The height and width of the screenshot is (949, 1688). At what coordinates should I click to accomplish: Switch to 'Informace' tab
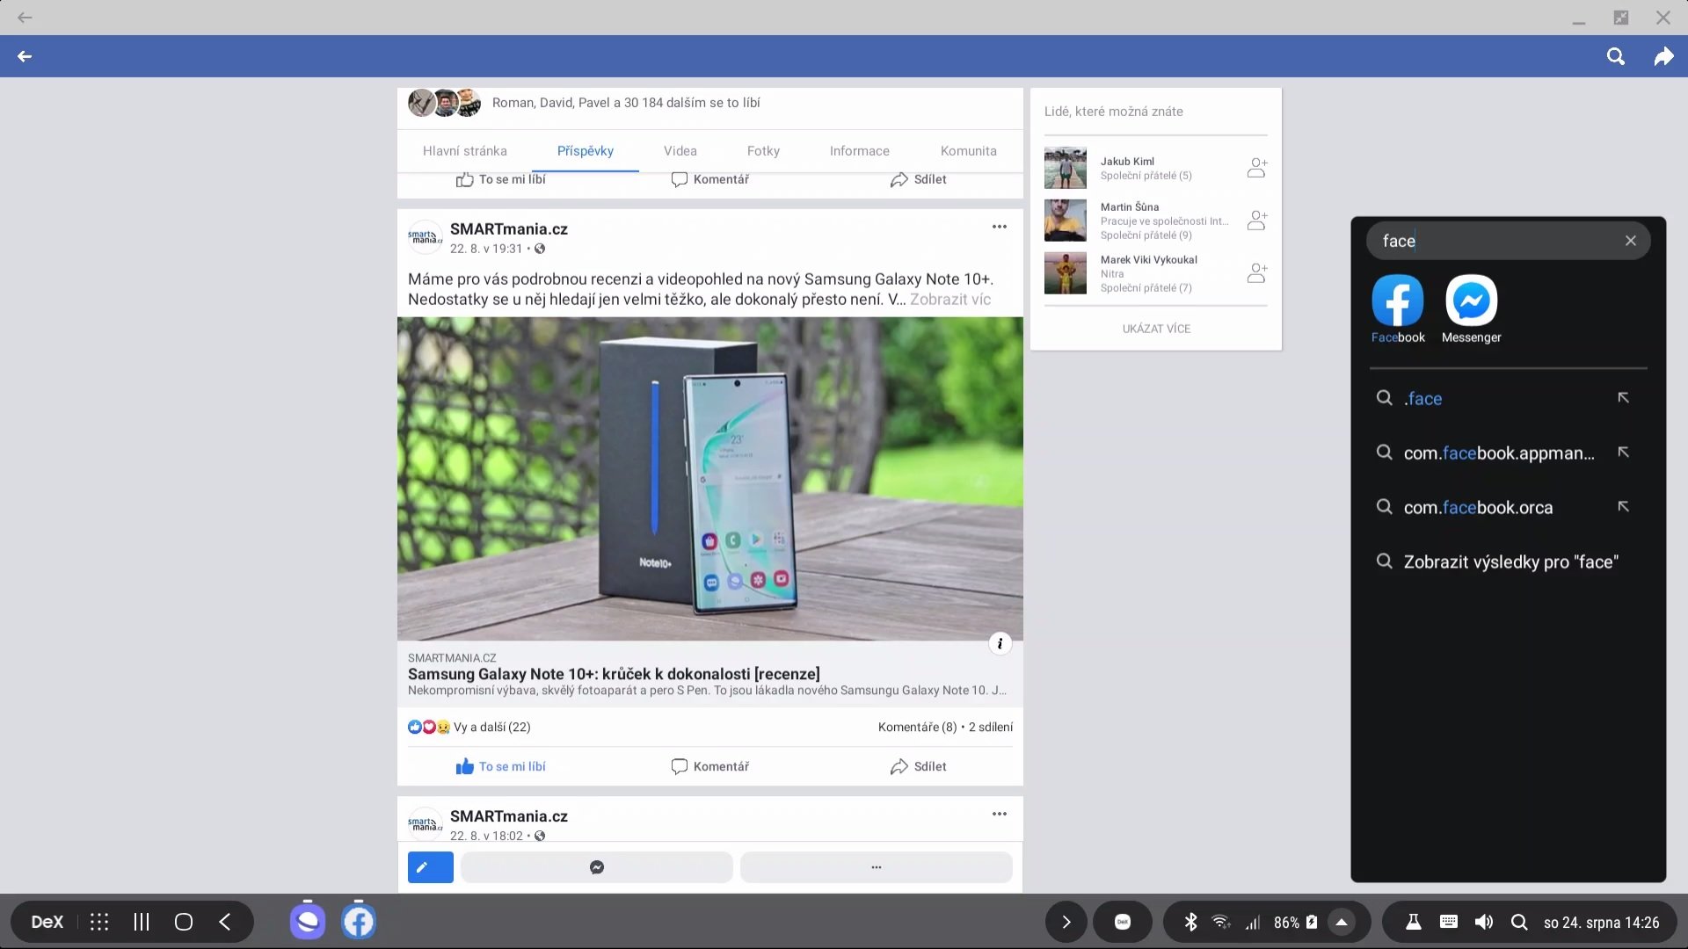click(x=860, y=151)
